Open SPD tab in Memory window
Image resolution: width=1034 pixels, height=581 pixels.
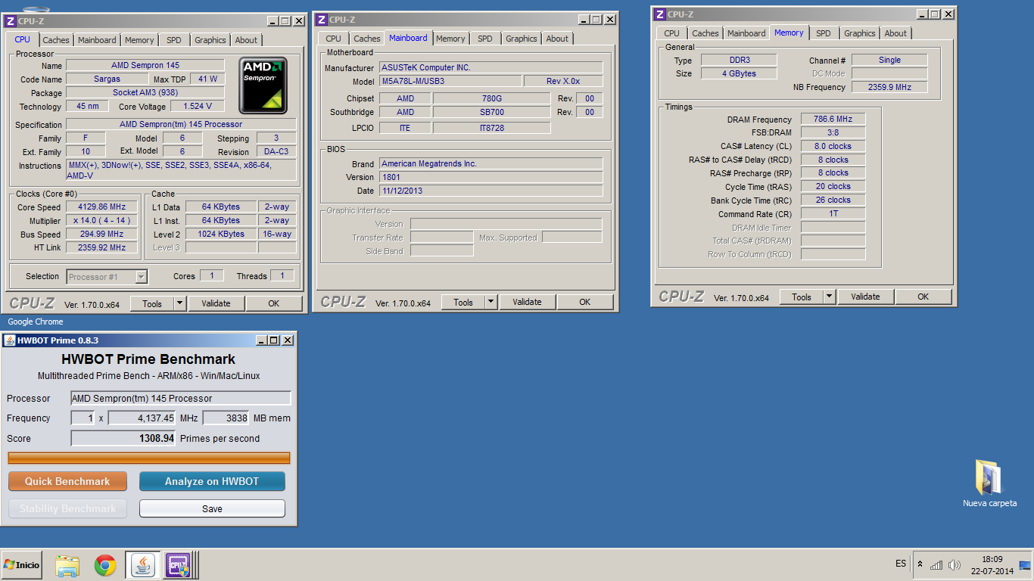[824, 33]
